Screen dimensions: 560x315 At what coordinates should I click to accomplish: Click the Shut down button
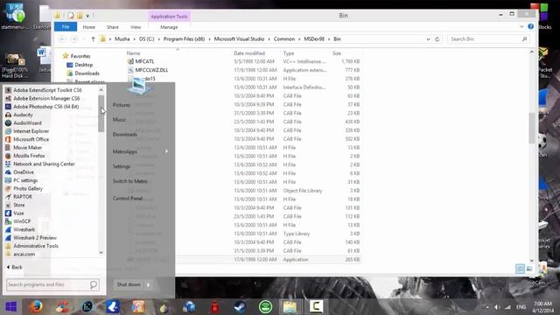[x=129, y=284]
